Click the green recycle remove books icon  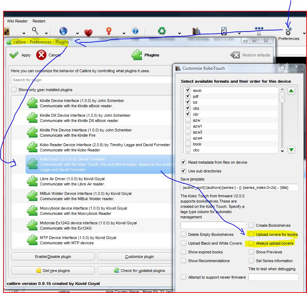tap(162, 31)
